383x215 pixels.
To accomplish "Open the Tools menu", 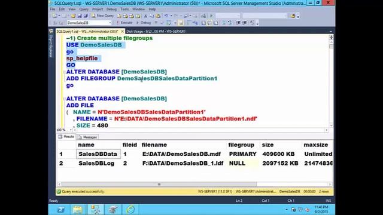I will 124,10.
